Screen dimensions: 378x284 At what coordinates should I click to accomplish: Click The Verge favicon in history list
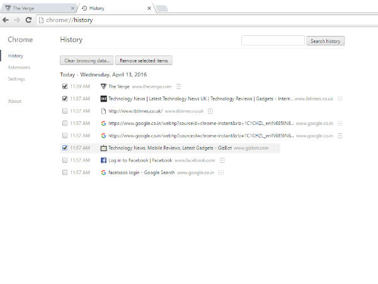104,86
